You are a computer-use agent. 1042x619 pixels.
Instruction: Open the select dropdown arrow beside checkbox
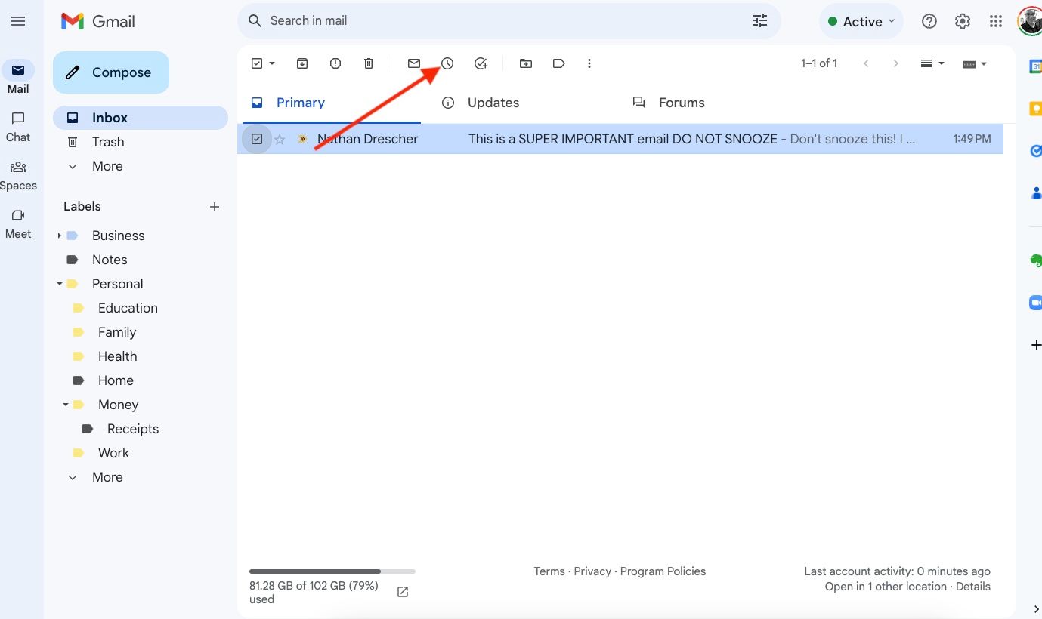(x=272, y=63)
